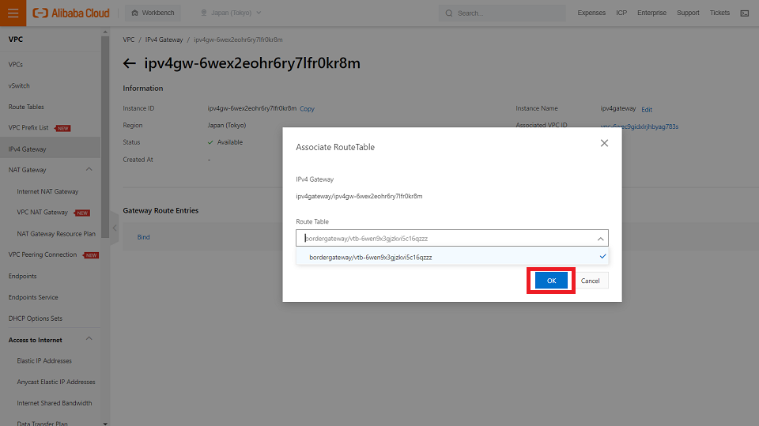Open the Workbench home button
This screenshot has height=426, width=759.
(153, 13)
